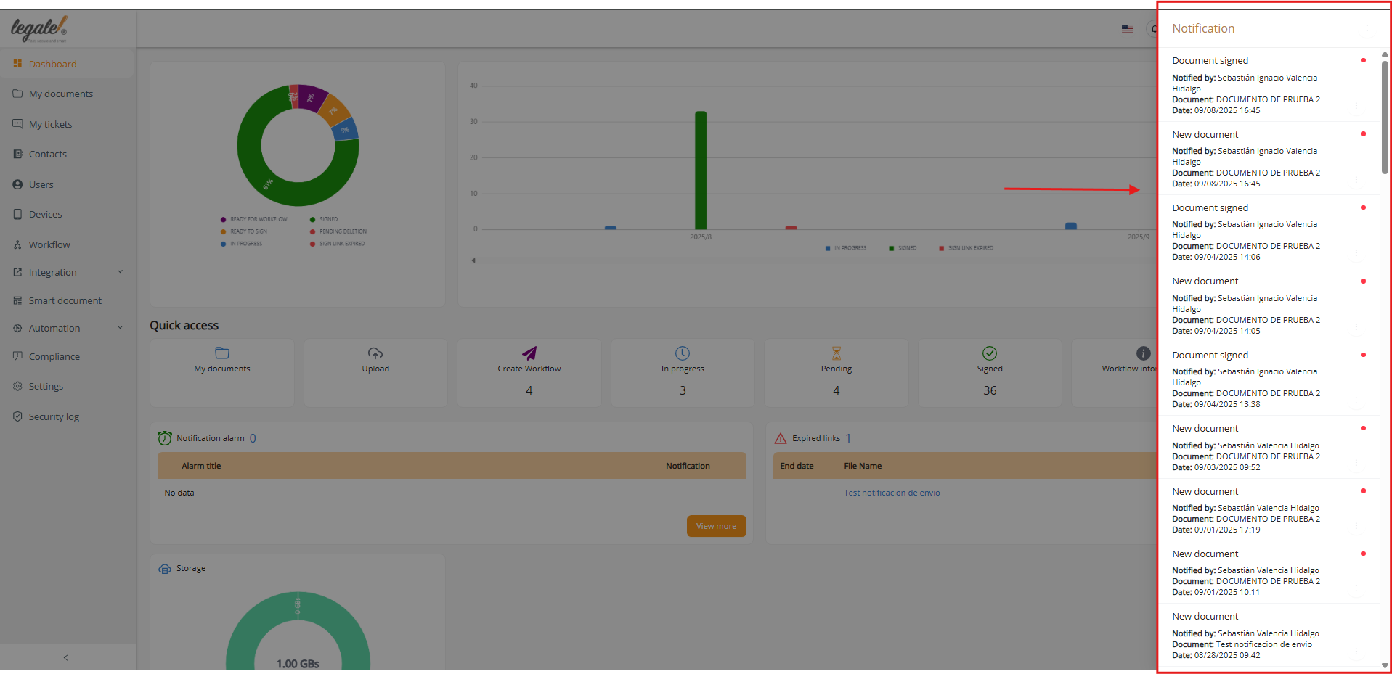This screenshot has width=1392, height=674.
Task: Toggle the bar chart SIGN LINK EXPIRED legend
Action: (x=966, y=248)
